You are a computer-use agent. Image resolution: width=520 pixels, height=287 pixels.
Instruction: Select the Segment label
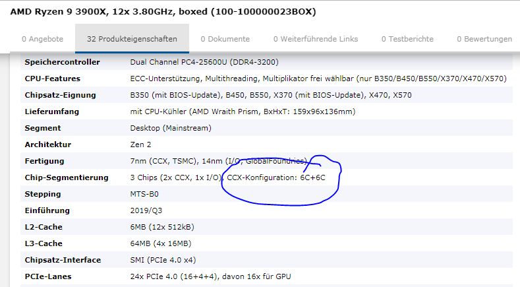(x=43, y=128)
